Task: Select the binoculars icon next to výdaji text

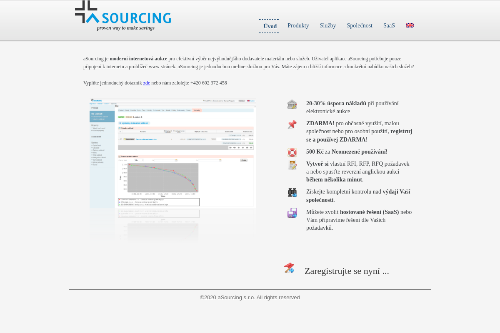Action: pyautogui.click(x=292, y=192)
